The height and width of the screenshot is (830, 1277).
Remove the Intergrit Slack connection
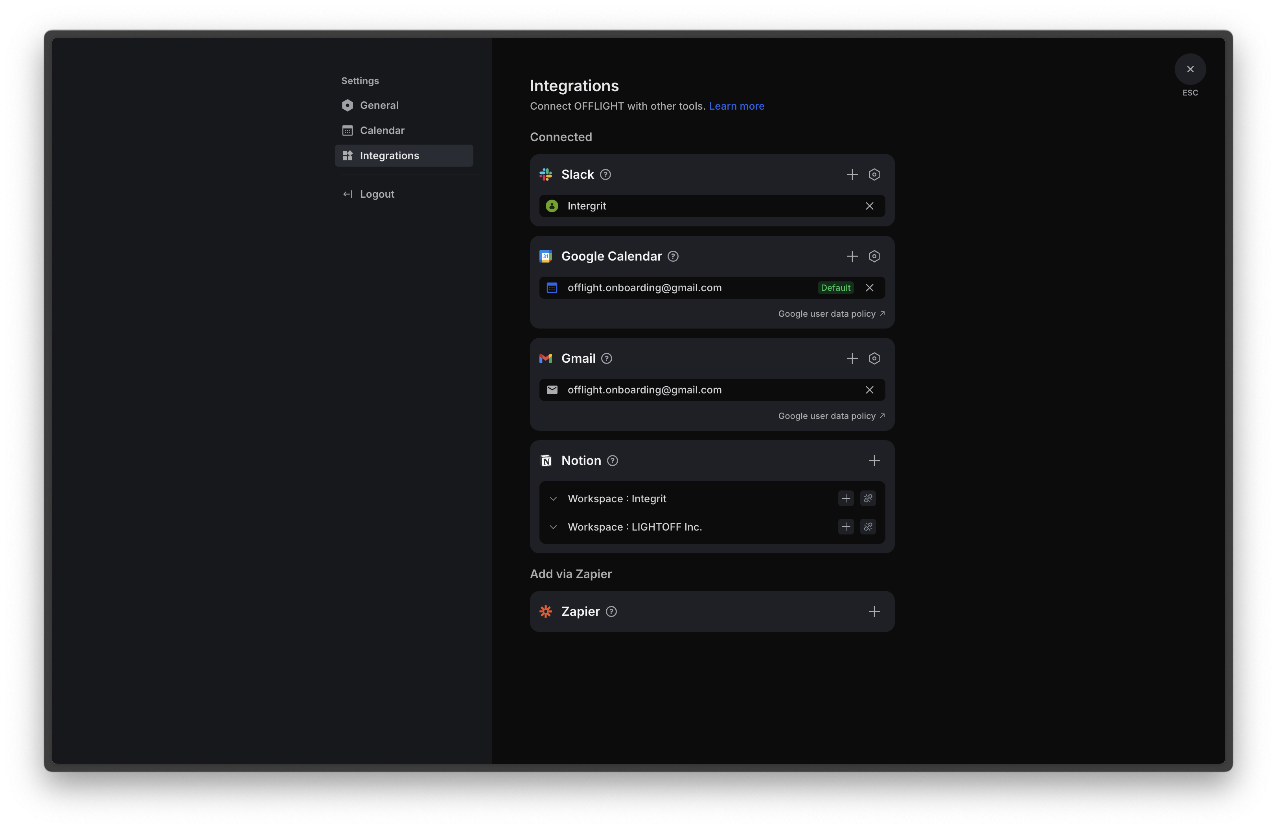[x=869, y=206]
